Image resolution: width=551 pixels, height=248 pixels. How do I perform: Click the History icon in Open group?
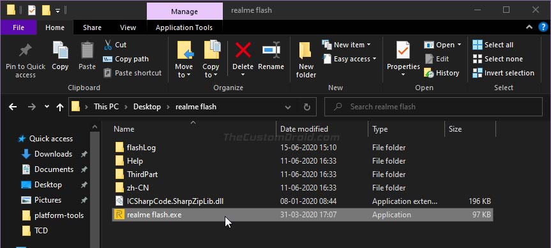429,73
